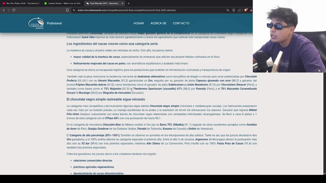The width and height of the screenshot is (326, 183).
Task: Click the text 'Categoría de alto porcentaje (85%-100%)'
Action: click(x=94, y=135)
